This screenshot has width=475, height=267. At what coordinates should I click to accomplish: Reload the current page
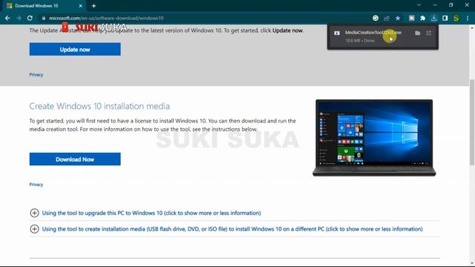[x=30, y=18]
